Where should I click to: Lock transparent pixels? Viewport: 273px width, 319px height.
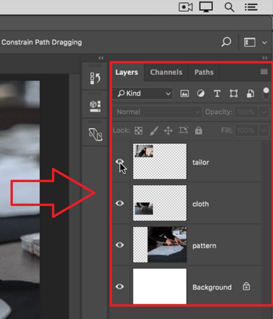pyautogui.click(x=139, y=130)
